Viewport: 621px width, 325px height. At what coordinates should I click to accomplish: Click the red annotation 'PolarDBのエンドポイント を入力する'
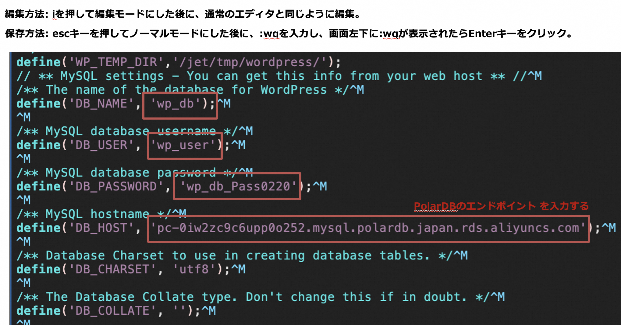point(501,206)
